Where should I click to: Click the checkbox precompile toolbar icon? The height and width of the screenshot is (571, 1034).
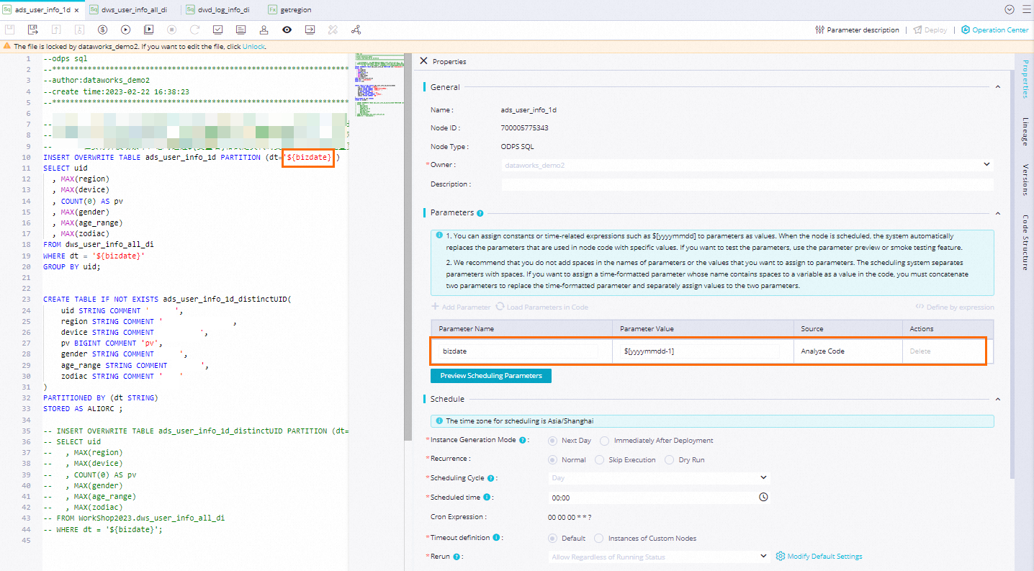[x=217, y=30]
